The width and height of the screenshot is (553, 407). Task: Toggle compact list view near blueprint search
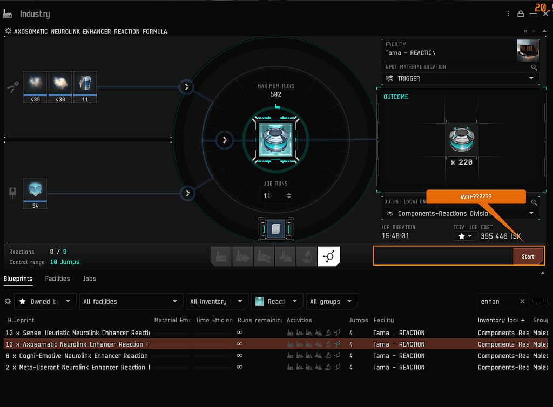[x=544, y=301]
